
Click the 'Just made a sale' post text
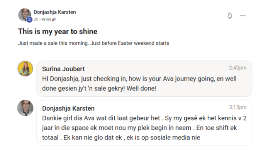(93, 43)
